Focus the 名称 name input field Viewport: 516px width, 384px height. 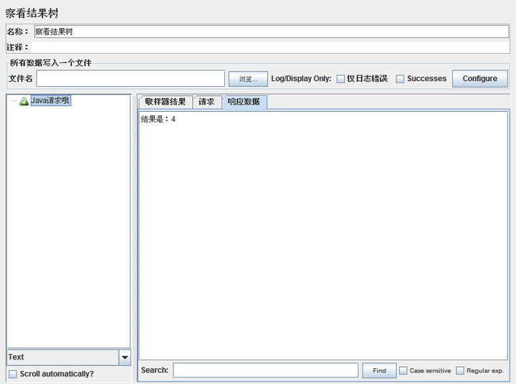(272, 32)
